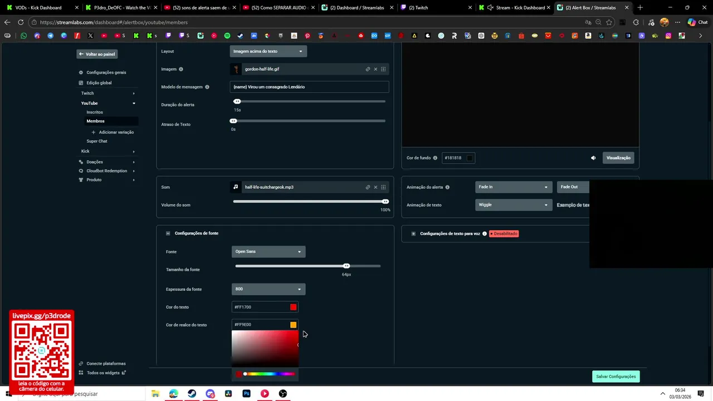The height and width of the screenshot is (401, 713).
Task: Open Wiggle text animation dropdown
Action: [x=514, y=205]
